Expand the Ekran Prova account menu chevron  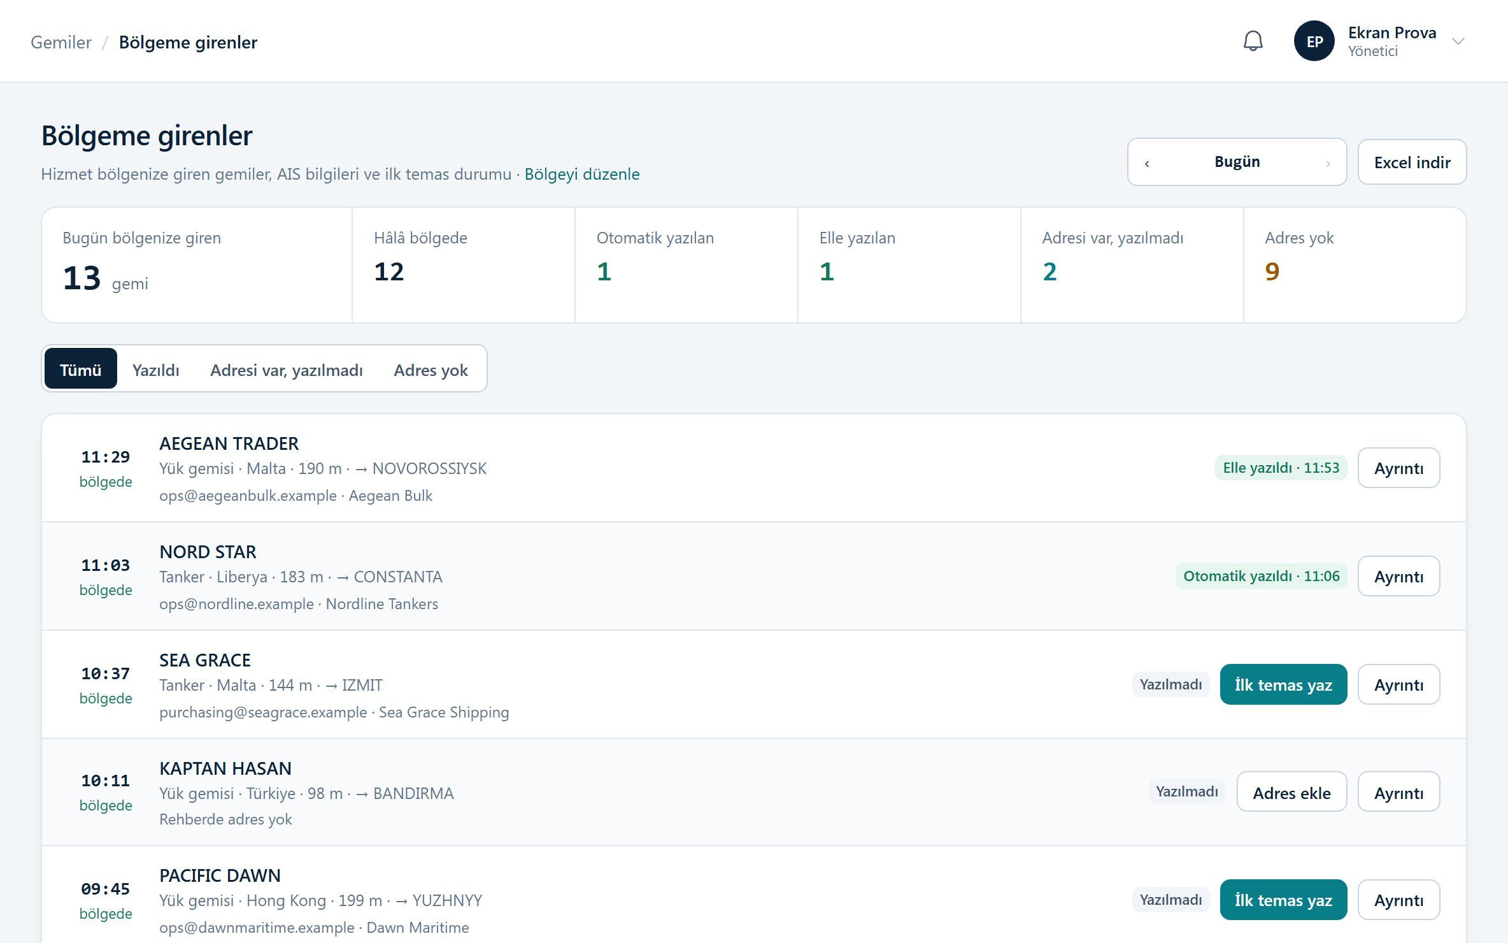pyautogui.click(x=1458, y=41)
